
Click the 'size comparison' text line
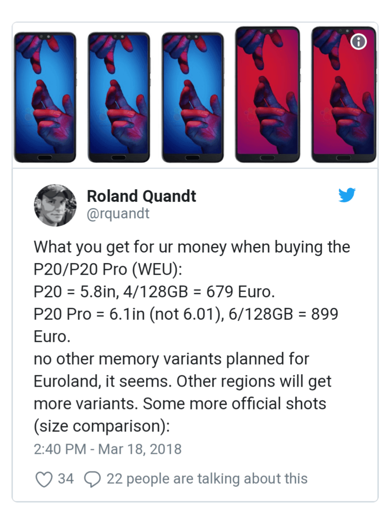pos(102,426)
